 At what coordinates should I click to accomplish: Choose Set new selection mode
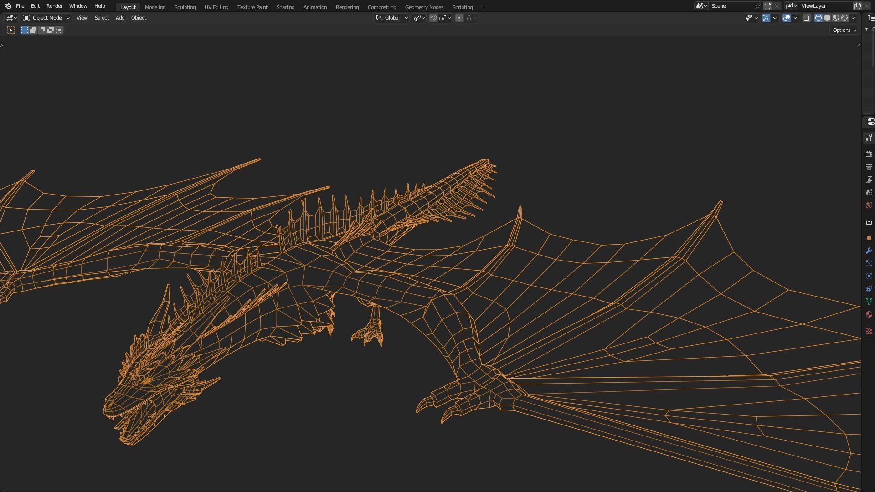pos(25,30)
